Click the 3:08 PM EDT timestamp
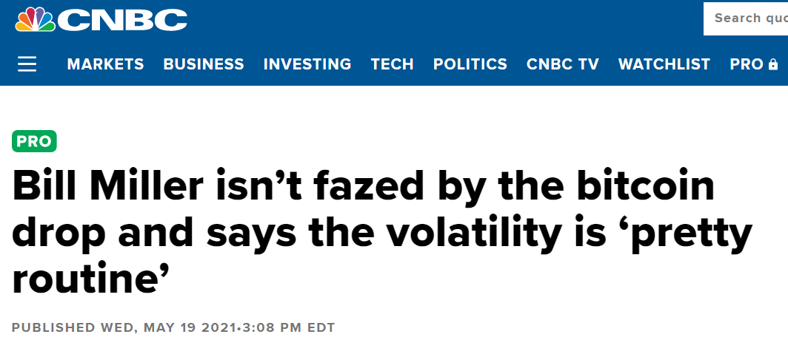The height and width of the screenshot is (354, 788). 289,328
